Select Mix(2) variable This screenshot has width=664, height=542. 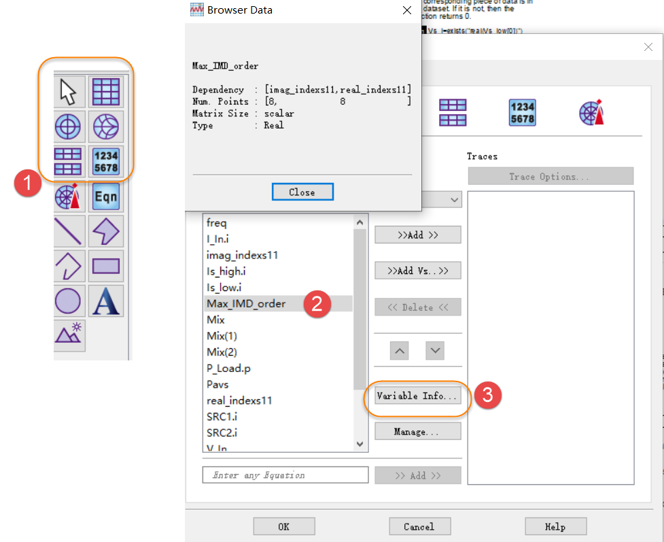tap(278, 352)
